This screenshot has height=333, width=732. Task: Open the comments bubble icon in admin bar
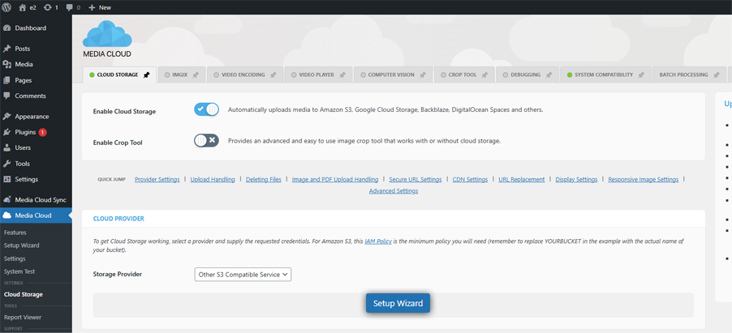(70, 8)
